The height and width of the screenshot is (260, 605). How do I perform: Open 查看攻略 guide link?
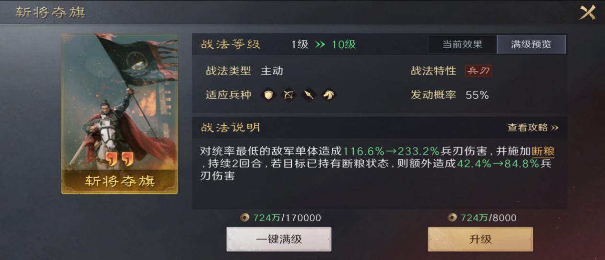533,128
